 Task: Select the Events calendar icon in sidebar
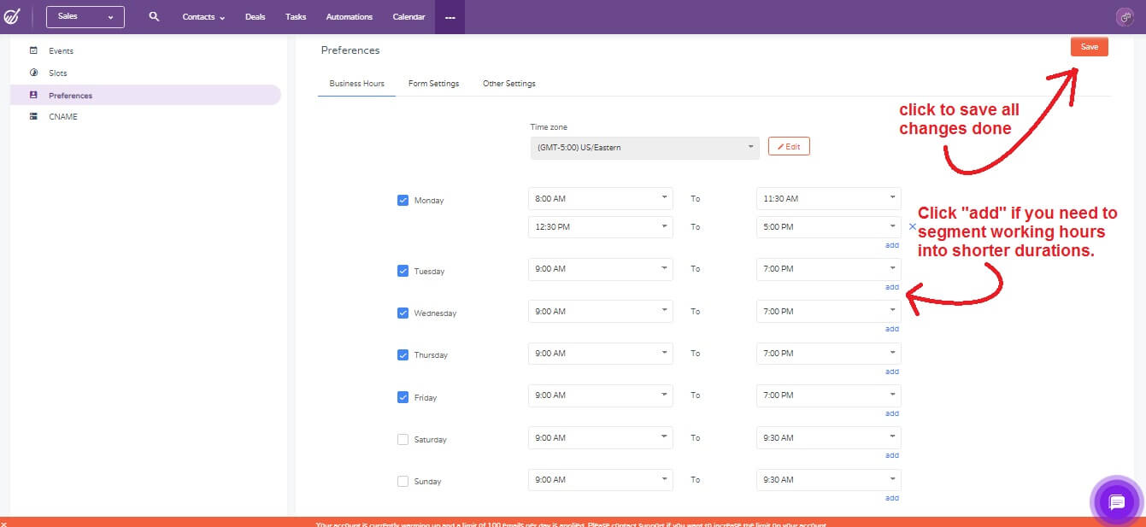[34, 51]
